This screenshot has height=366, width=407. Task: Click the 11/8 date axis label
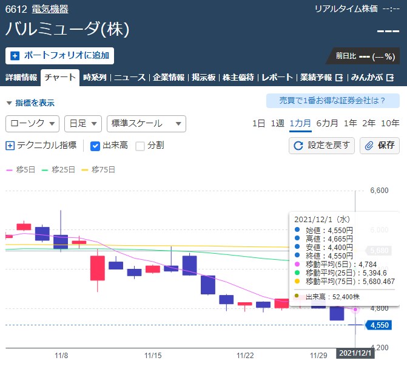point(61,355)
